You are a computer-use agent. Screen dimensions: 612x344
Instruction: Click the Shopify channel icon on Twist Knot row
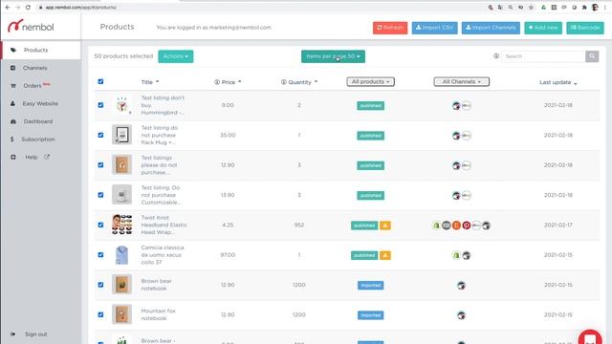click(x=436, y=226)
